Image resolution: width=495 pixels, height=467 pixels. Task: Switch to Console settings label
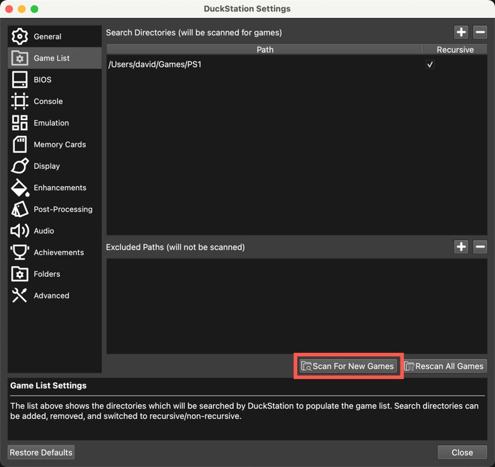click(48, 101)
